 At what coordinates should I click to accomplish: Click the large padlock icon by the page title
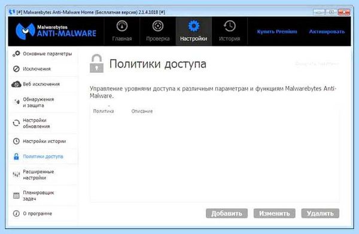click(x=96, y=63)
